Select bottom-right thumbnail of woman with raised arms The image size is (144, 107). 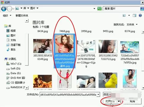point(130,79)
